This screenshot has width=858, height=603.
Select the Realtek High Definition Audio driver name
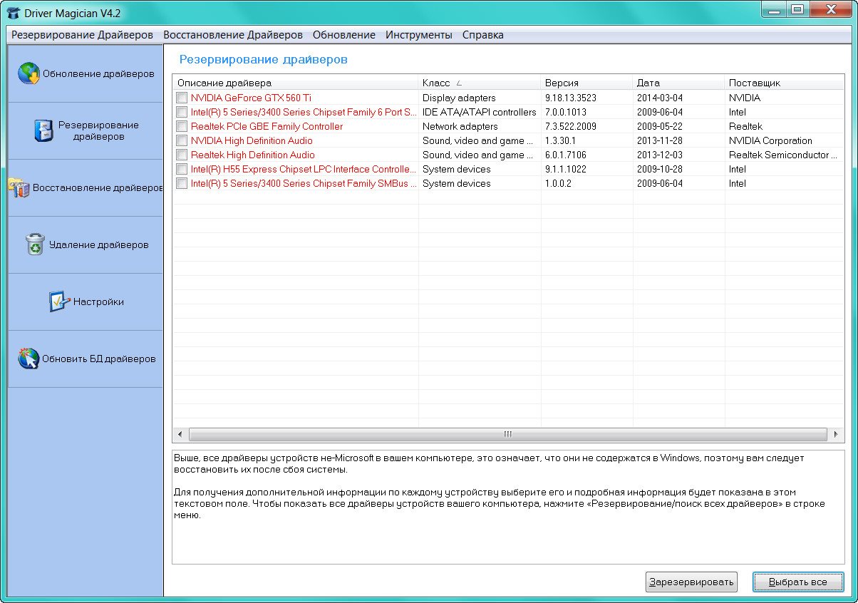tap(252, 155)
